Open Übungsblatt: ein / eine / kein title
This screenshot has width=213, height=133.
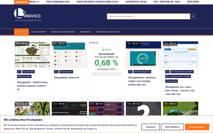pos(180,90)
